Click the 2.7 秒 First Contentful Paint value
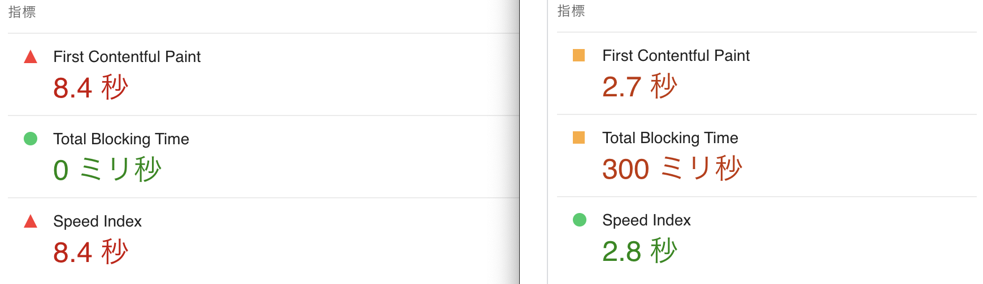 pos(639,87)
